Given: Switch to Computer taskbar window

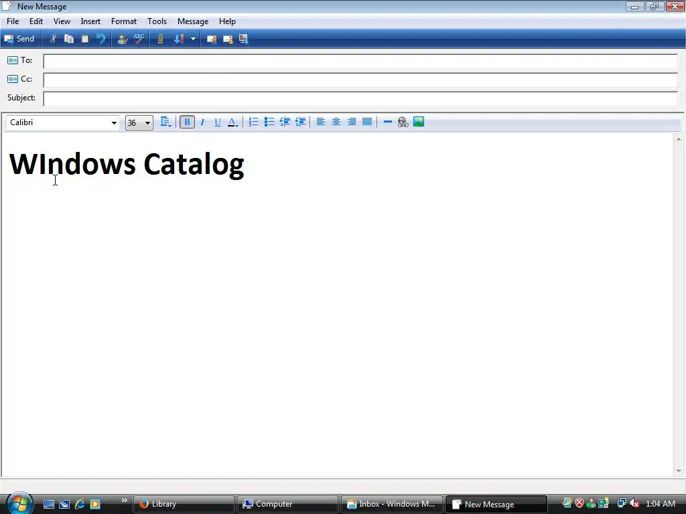Looking at the screenshot, I should [x=287, y=504].
